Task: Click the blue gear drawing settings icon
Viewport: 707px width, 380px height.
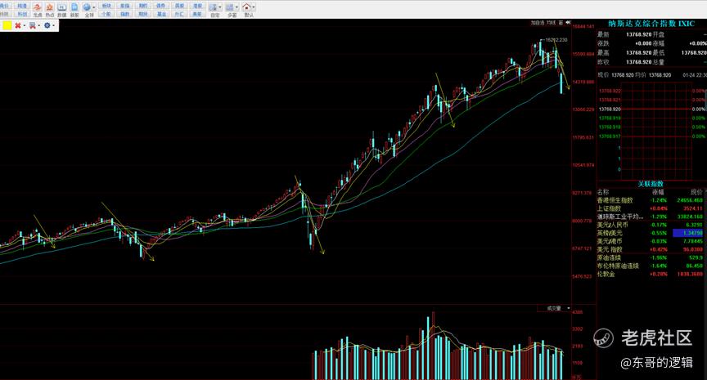Action: [47, 25]
